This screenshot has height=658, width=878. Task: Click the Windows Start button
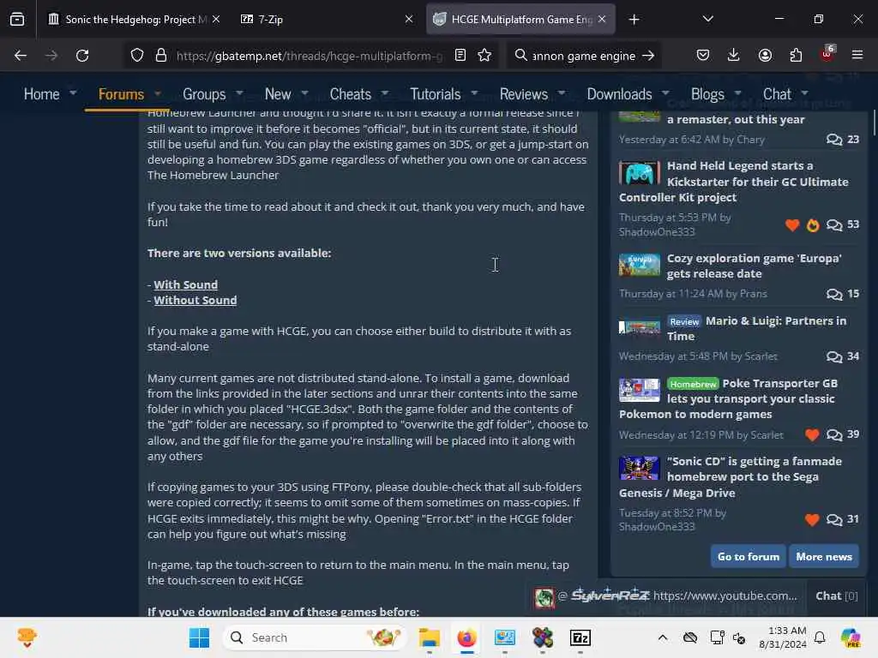click(x=199, y=637)
